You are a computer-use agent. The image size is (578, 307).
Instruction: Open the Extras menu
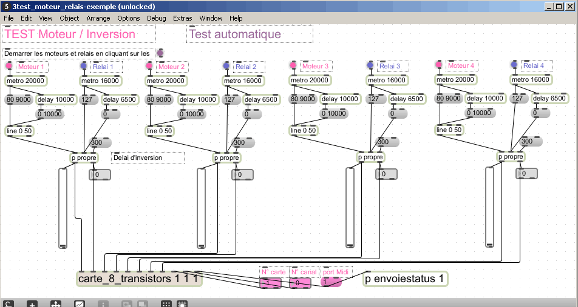point(182,19)
